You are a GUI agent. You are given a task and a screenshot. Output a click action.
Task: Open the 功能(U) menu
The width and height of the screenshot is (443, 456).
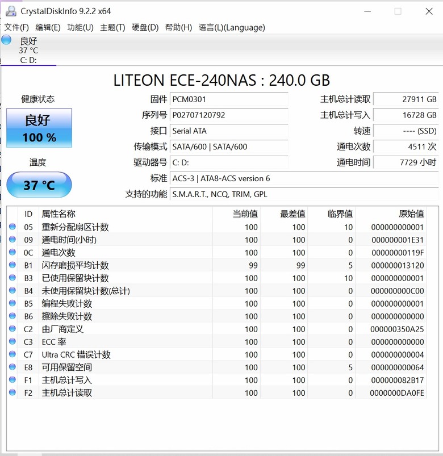80,27
